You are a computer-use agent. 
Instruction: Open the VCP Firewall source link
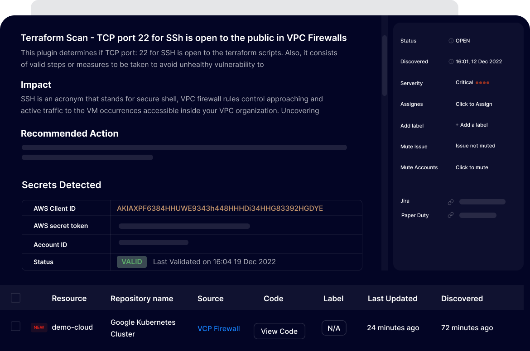click(219, 329)
